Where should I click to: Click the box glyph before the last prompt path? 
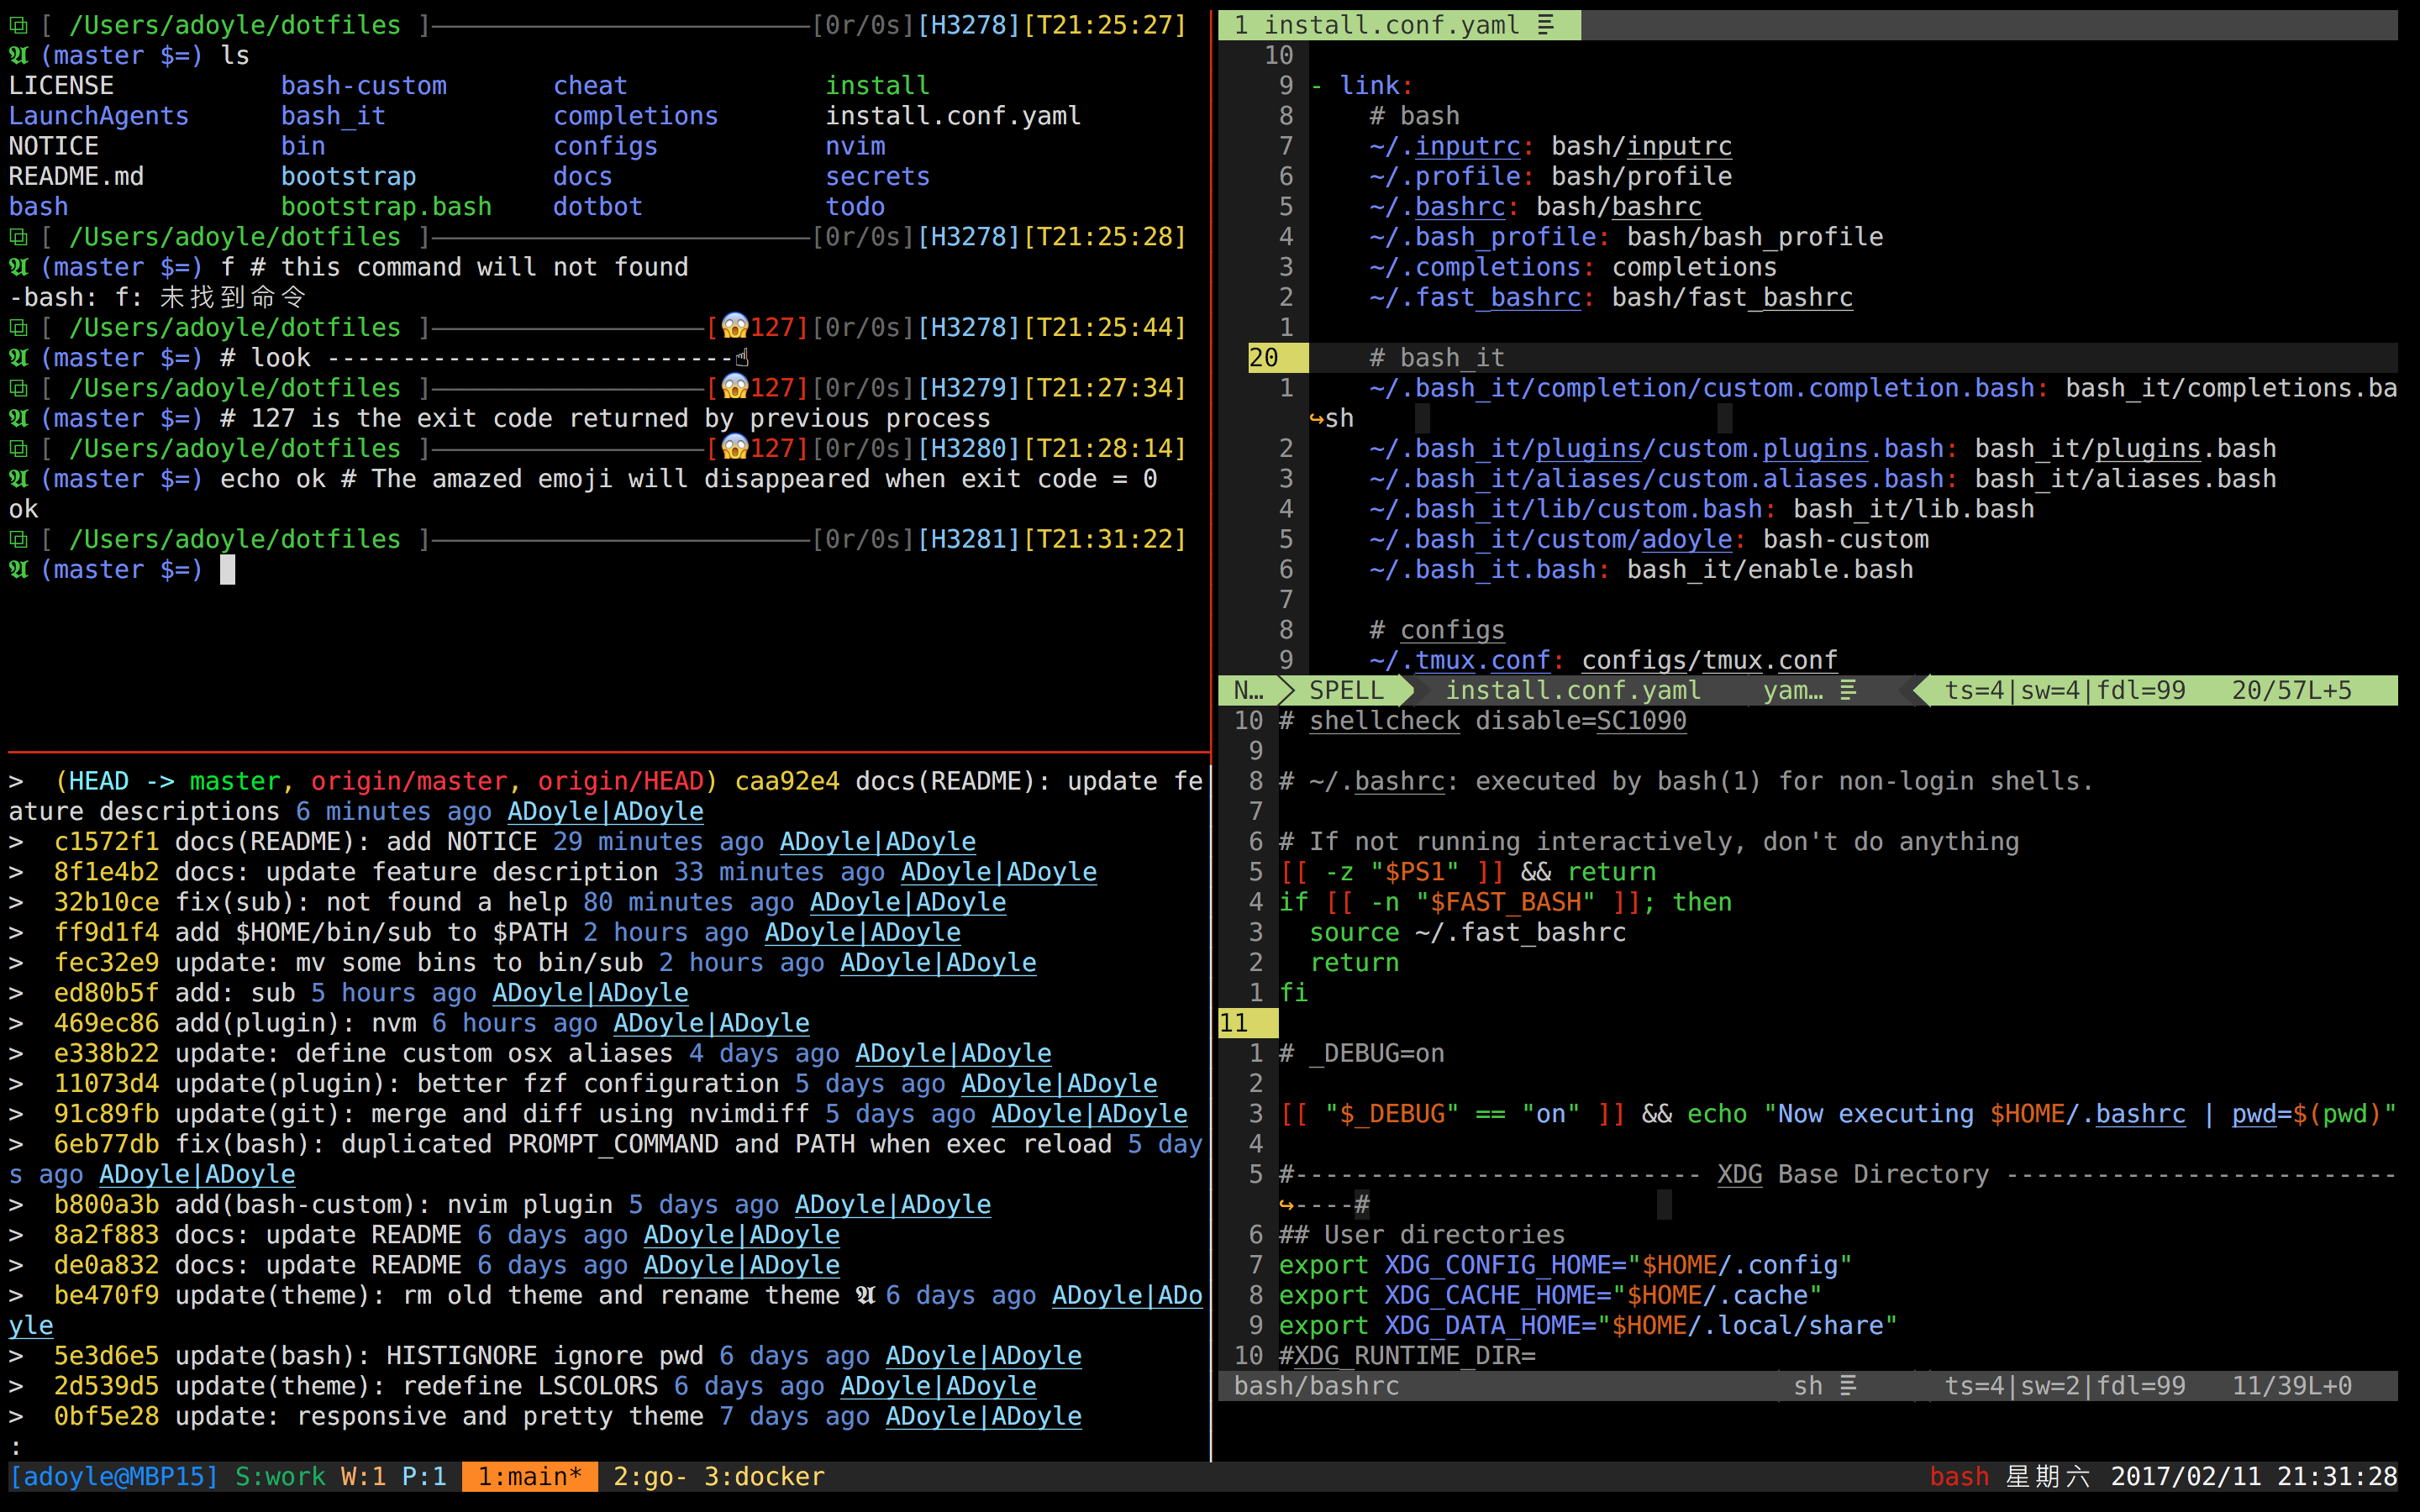[x=18, y=539]
